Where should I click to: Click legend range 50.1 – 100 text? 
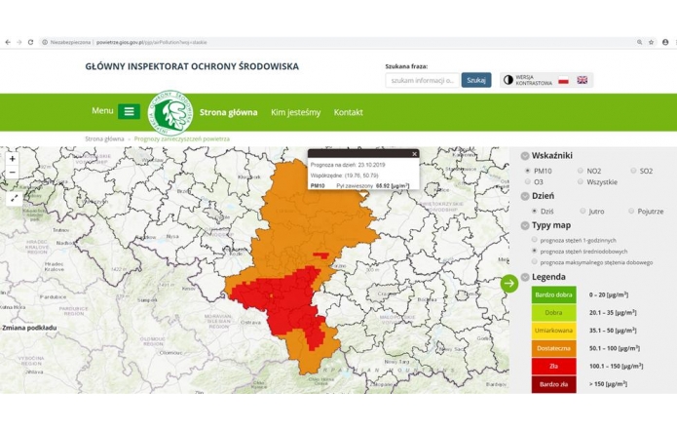615,348
